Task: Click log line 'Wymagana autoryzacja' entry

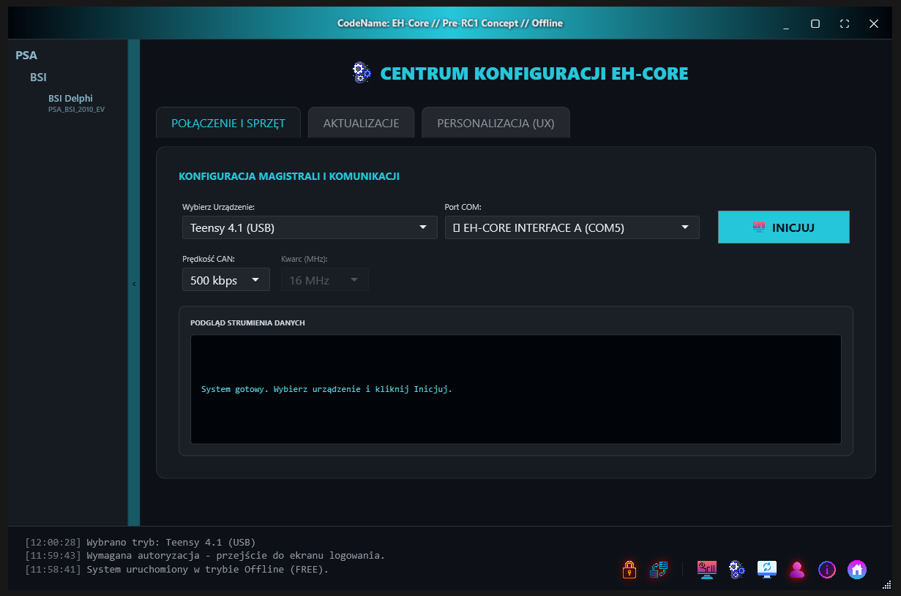Action: (205, 556)
